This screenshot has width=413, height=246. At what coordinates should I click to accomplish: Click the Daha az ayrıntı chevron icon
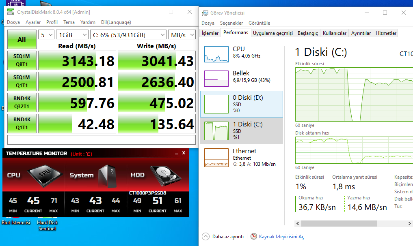[206, 237]
